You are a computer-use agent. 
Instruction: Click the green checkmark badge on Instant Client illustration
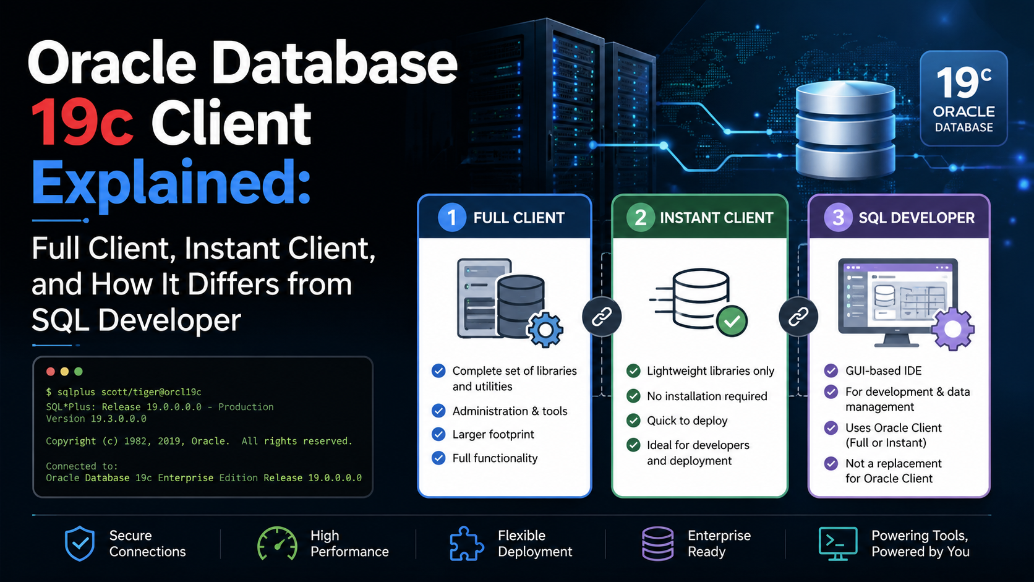[732, 321]
